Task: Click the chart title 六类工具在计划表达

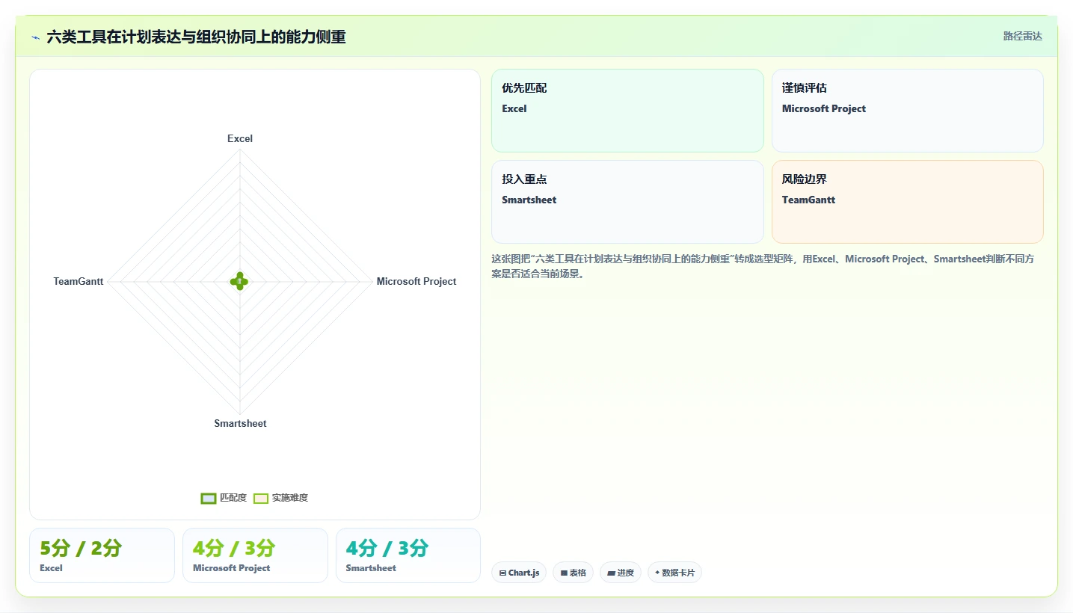Action: pos(196,37)
